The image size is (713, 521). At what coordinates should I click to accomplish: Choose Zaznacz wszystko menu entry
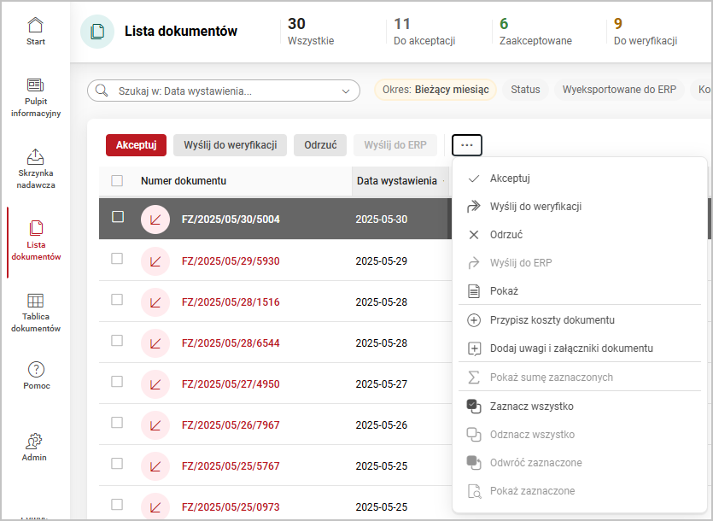pyautogui.click(x=580, y=407)
